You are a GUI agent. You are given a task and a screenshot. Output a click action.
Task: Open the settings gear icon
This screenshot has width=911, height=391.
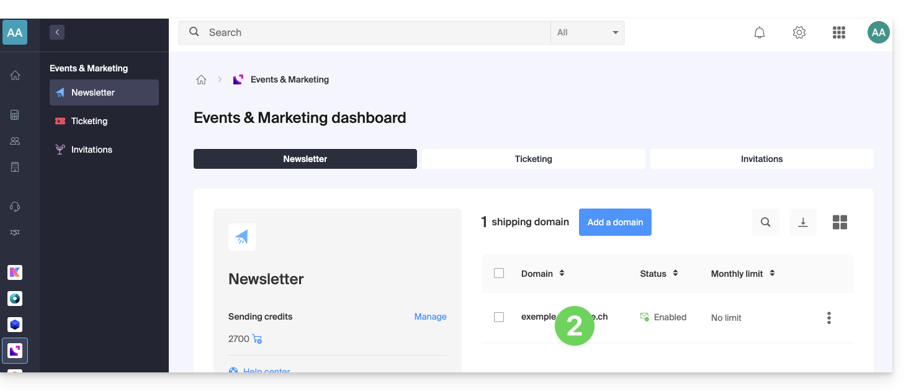(799, 33)
